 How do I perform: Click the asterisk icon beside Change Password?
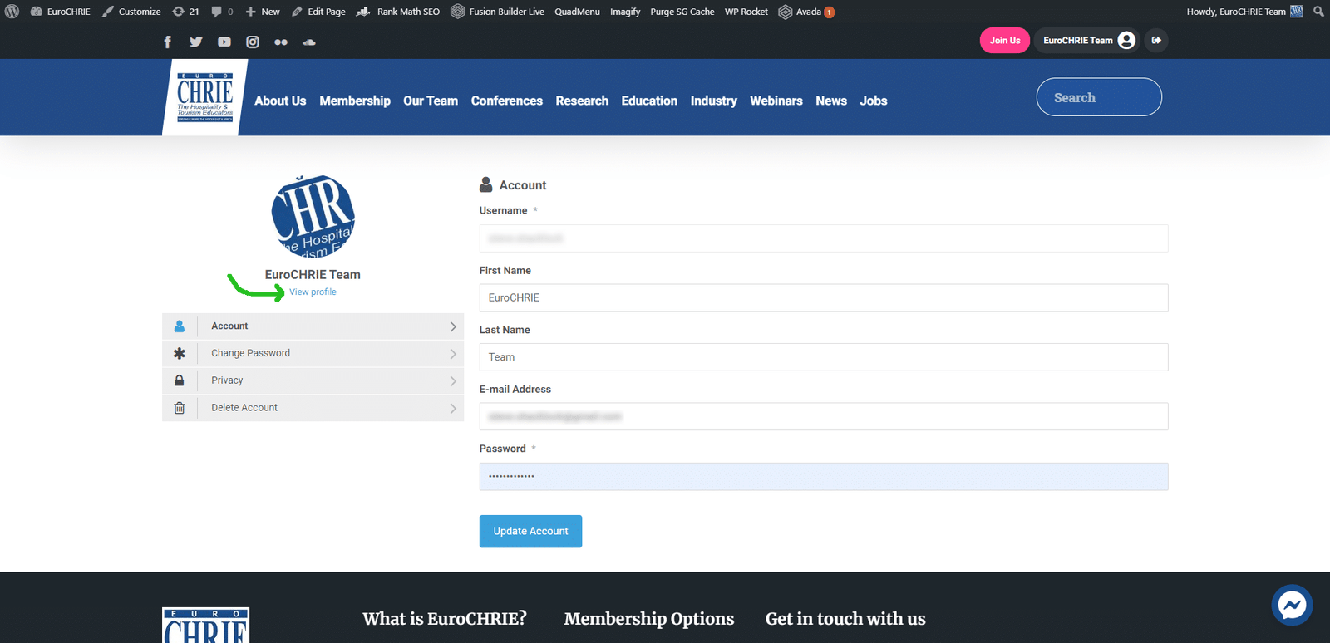[x=180, y=353]
